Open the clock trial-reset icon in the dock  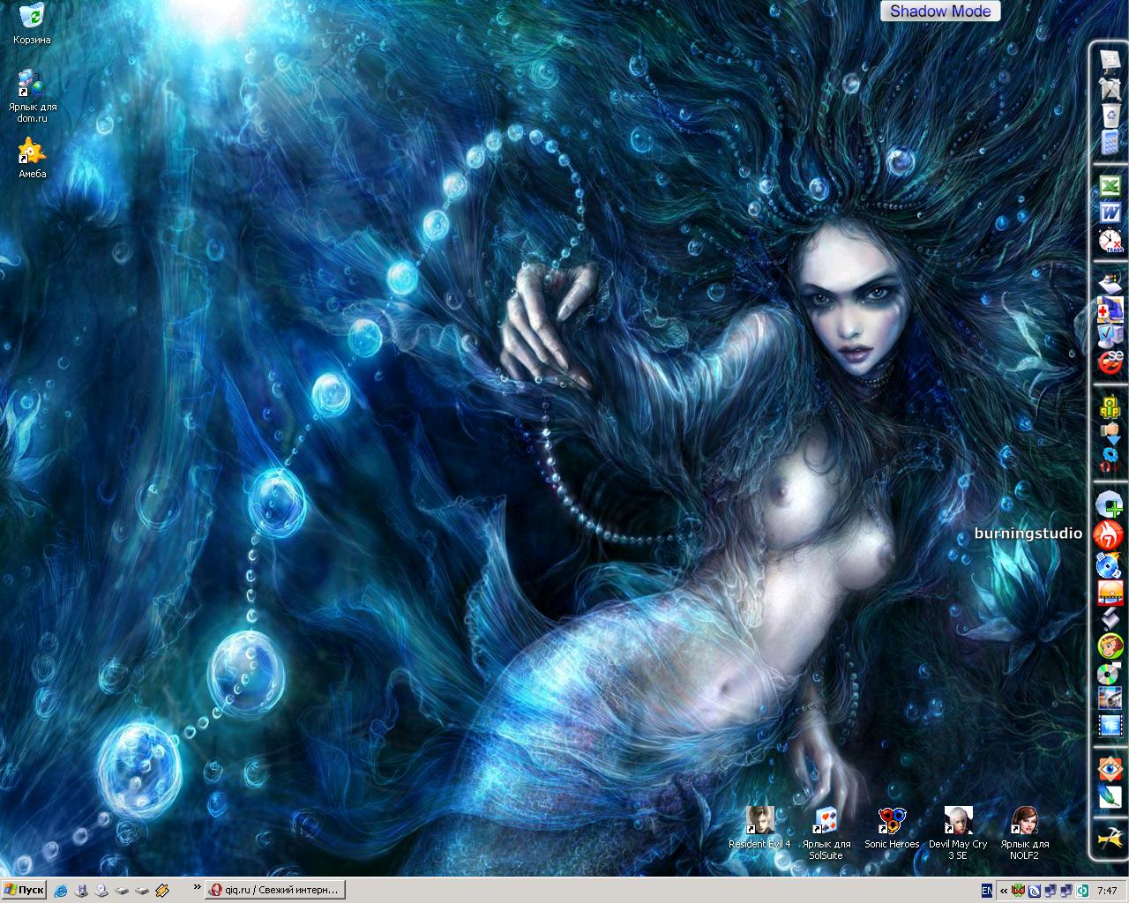click(x=1110, y=240)
